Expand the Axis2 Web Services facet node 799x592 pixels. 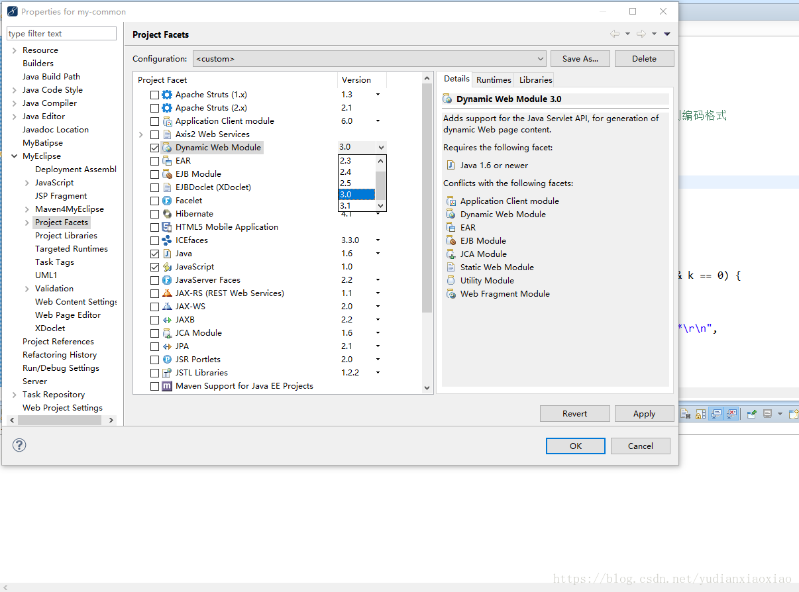141,134
